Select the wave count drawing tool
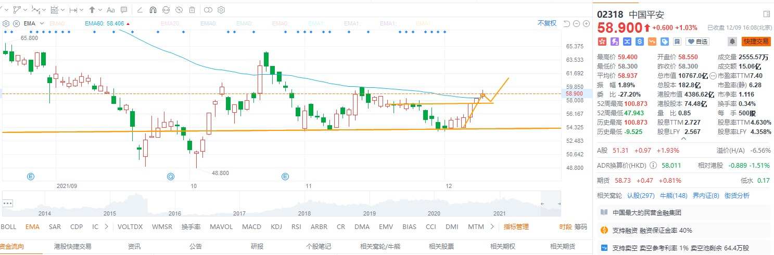The image size is (774, 255). 35,9
